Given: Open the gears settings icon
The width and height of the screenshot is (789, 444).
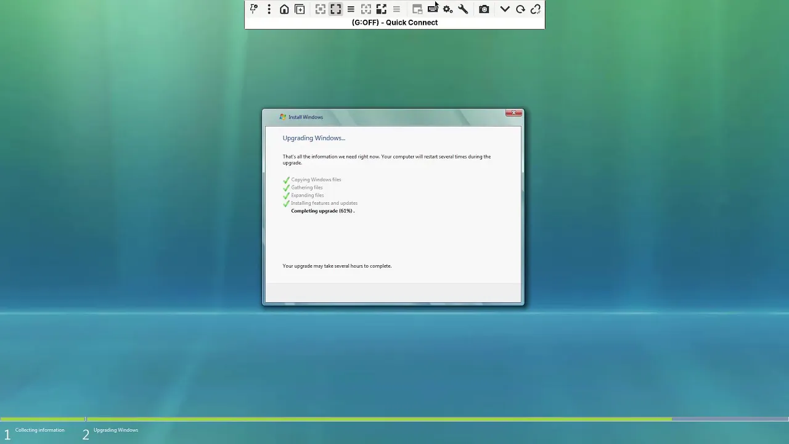Looking at the screenshot, I should 448,9.
